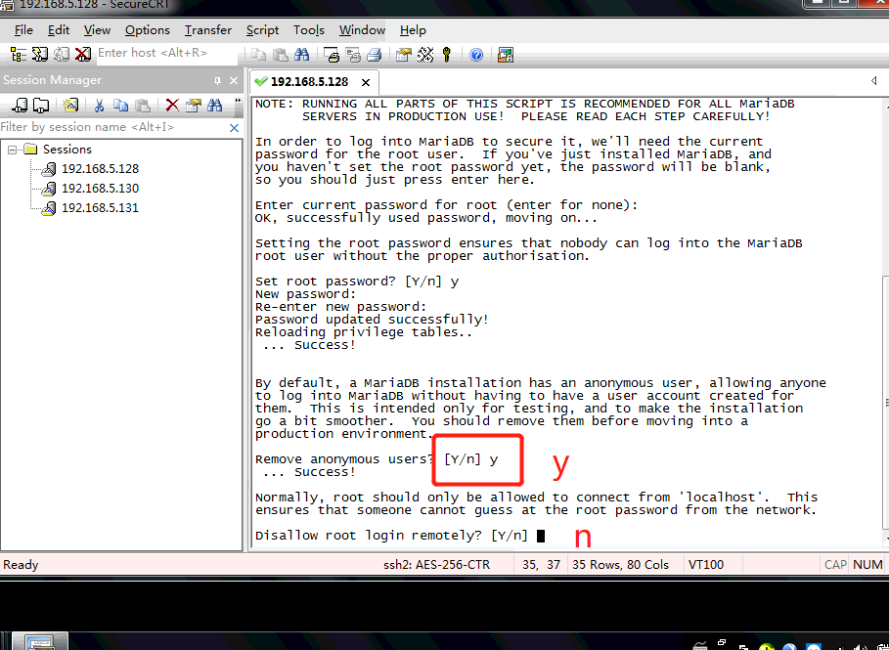Open the Transfer menu

(208, 30)
